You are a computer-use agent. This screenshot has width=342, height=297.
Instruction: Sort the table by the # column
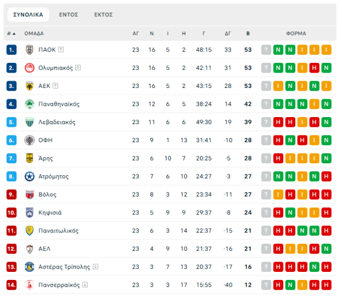(x=11, y=34)
